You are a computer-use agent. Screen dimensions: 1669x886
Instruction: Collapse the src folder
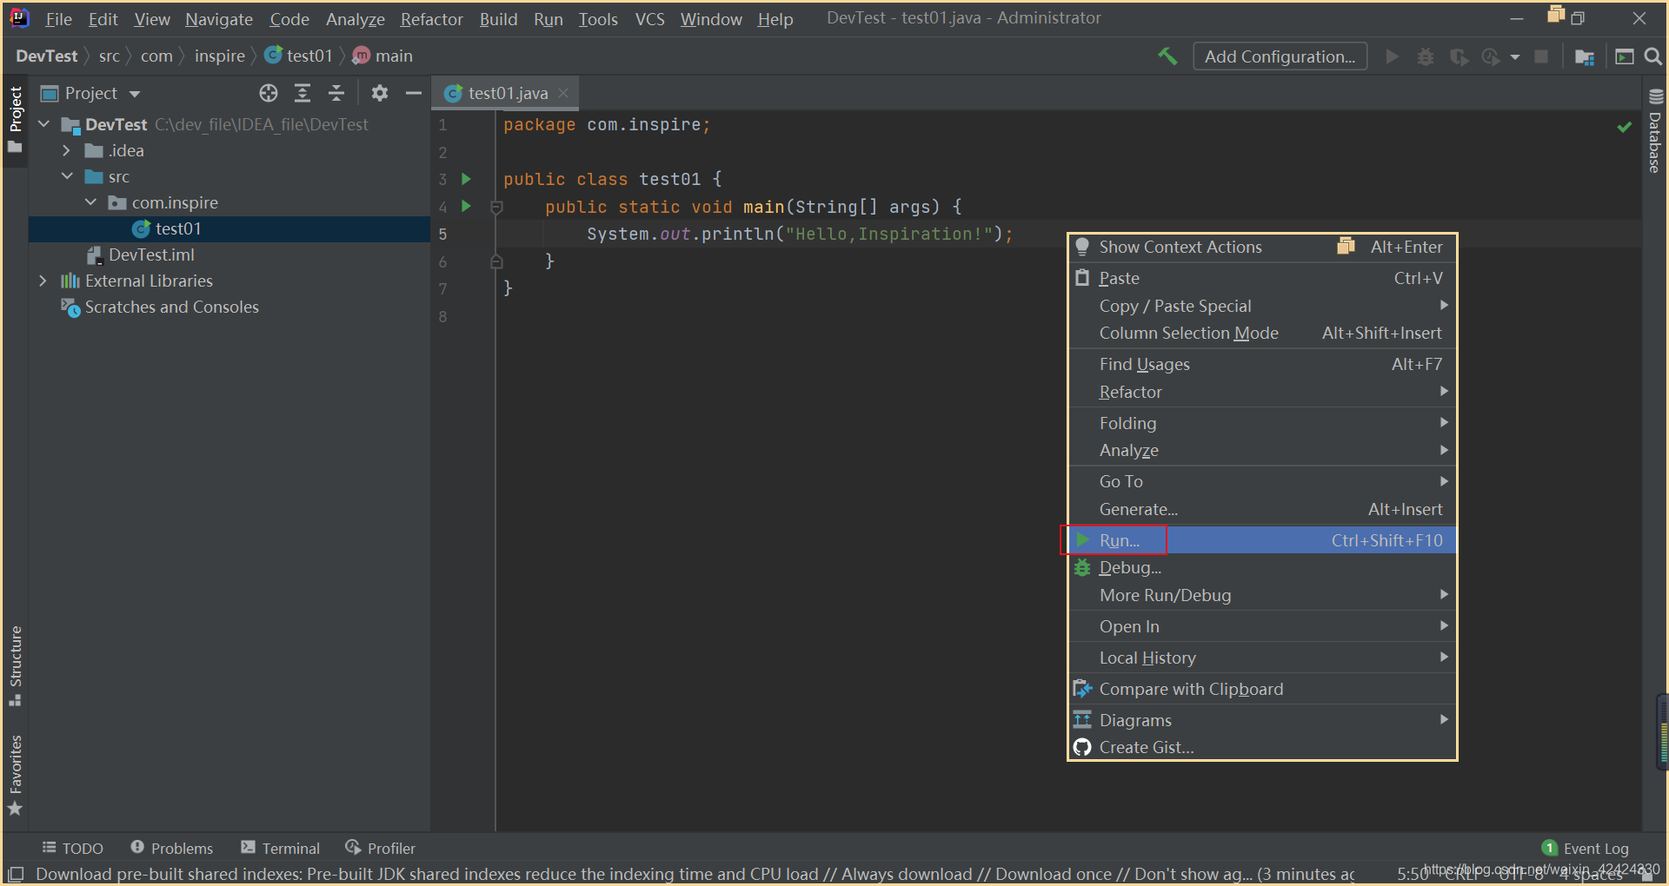(x=67, y=176)
